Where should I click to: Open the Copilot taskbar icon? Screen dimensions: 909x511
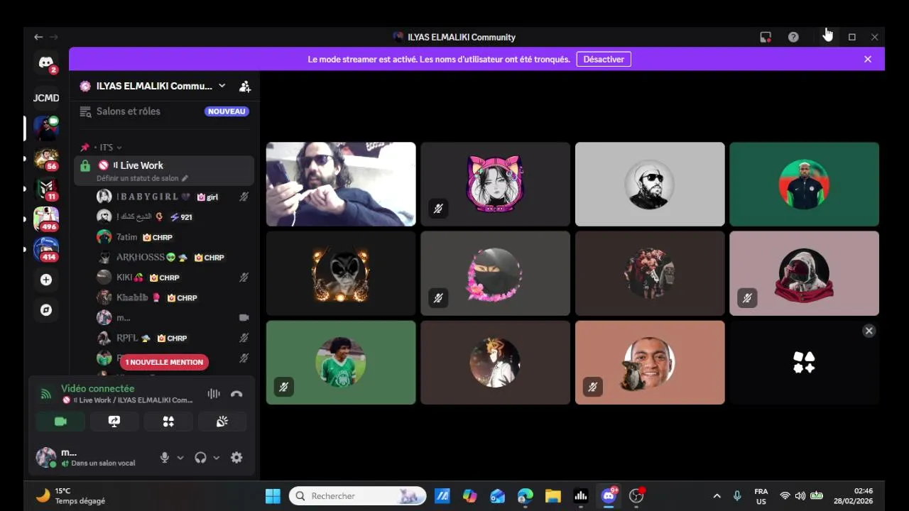click(469, 496)
